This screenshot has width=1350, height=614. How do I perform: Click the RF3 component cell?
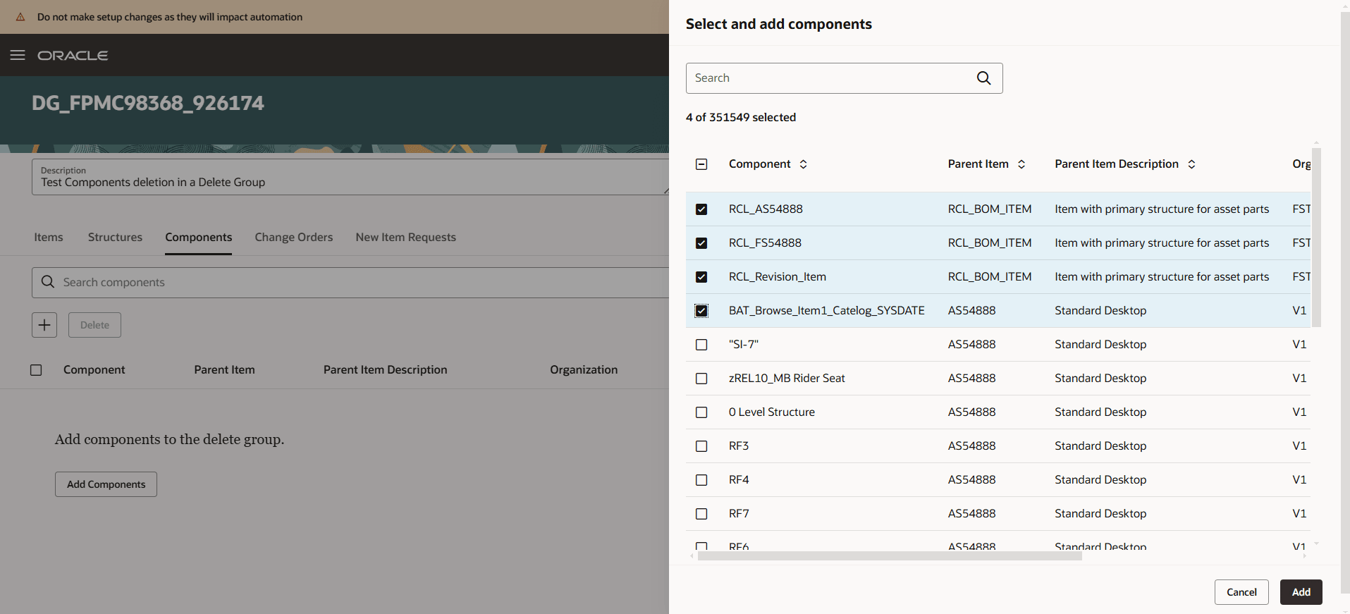point(739,446)
